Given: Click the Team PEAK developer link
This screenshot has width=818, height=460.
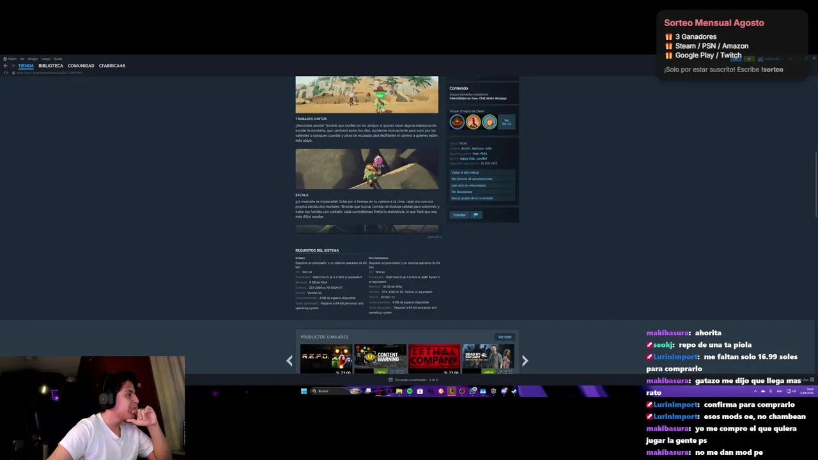Looking at the screenshot, I should 479,153.
